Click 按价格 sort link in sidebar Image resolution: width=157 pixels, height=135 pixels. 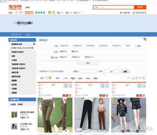pyautogui.click(x=25, y=48)
